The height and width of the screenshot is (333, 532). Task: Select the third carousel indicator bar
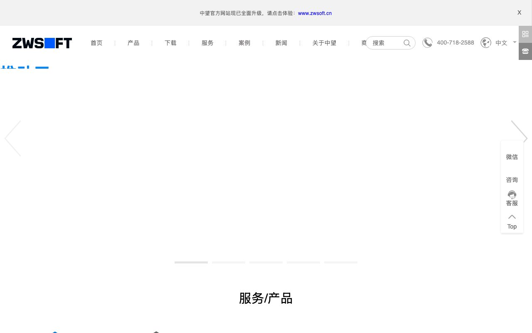tap(266, 262)
